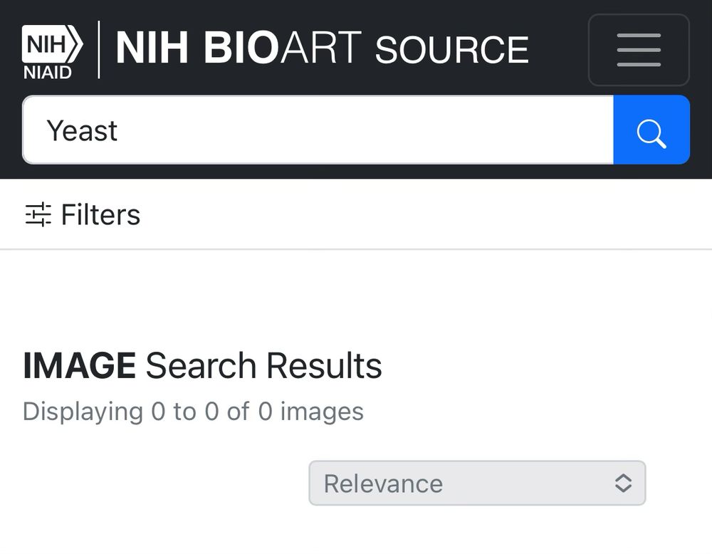Click the IMAGE Search Results heading

point(202,366)
